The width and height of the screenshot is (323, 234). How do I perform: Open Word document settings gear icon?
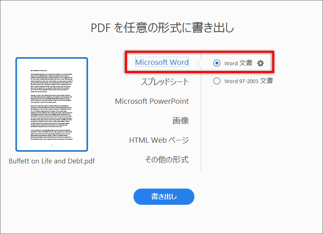click(261, 63)
